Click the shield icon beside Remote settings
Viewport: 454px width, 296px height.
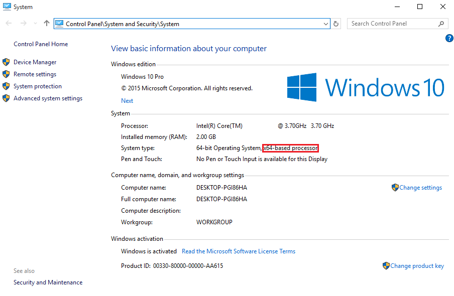pos(6,74)
